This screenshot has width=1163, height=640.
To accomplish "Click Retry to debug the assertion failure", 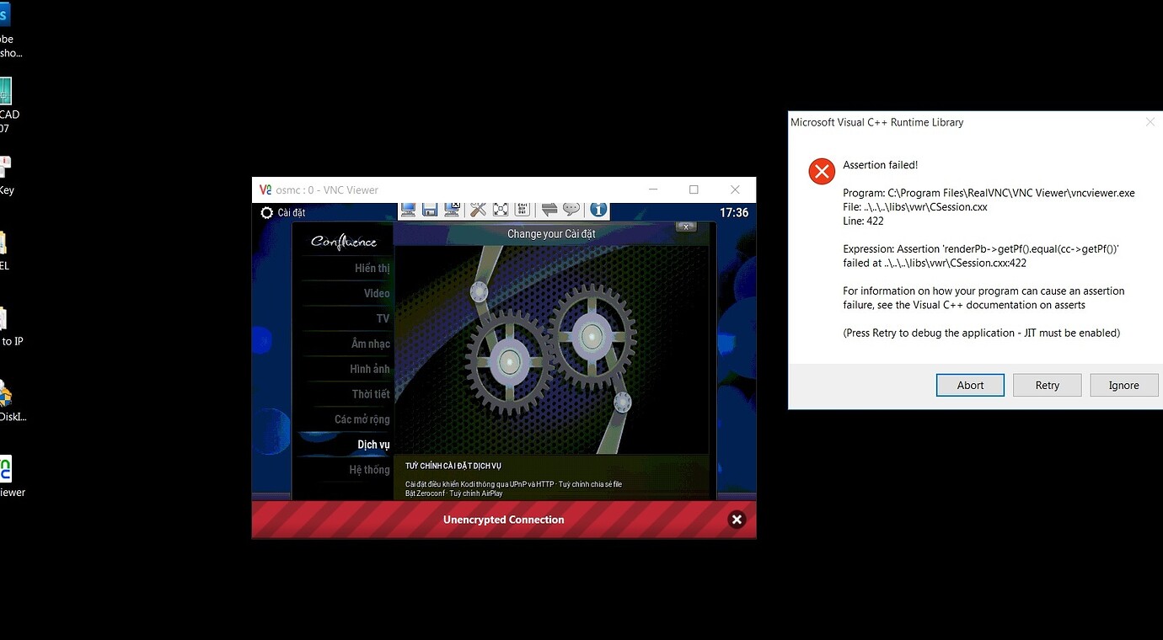I will coord(1047,385).
